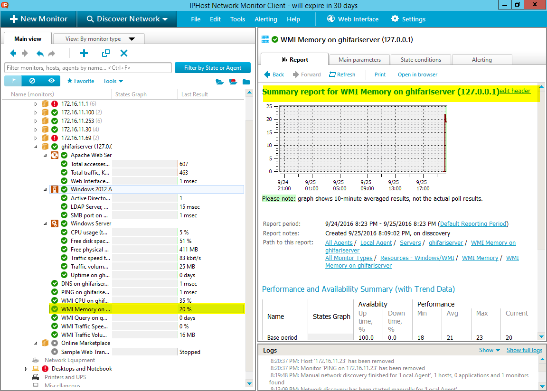Click the blue back arrow in tree toolbar
This screenshot has width=547, height=391.
click(13, 53)
